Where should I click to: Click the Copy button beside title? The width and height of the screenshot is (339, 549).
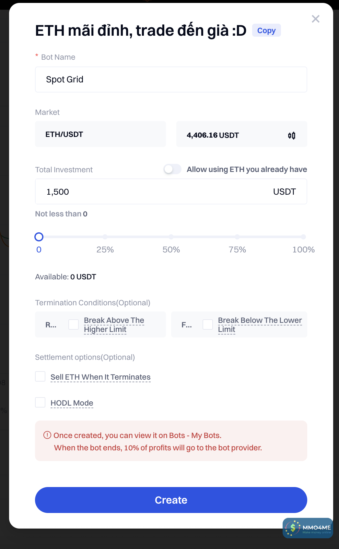[x=266, y=30]
